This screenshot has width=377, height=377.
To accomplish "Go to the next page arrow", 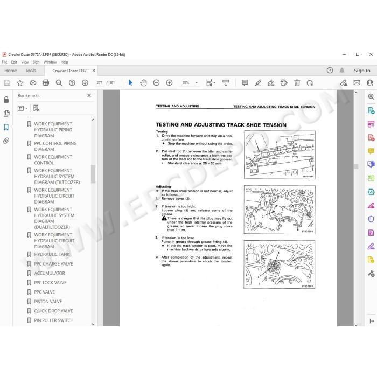I will point(85,83).
